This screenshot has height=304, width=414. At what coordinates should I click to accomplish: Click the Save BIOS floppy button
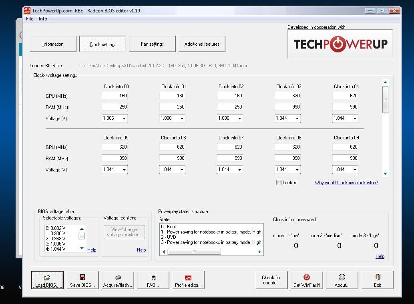(82, 280)
